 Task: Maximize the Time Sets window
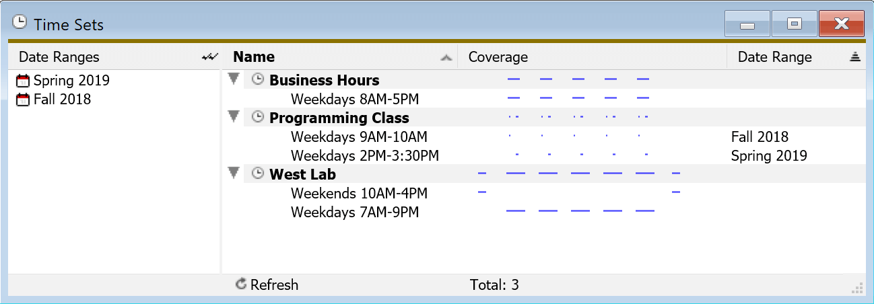pyautogui.click(x=795, y=24)
